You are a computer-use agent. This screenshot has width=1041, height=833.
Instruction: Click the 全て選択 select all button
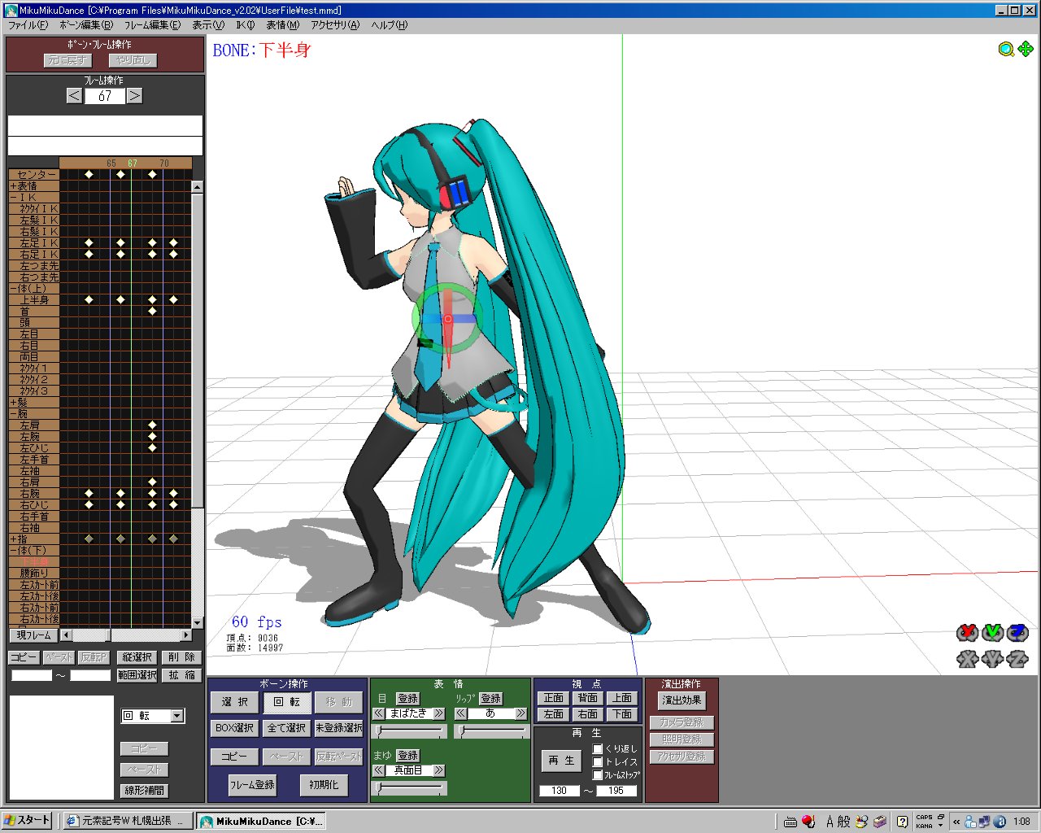286,728
